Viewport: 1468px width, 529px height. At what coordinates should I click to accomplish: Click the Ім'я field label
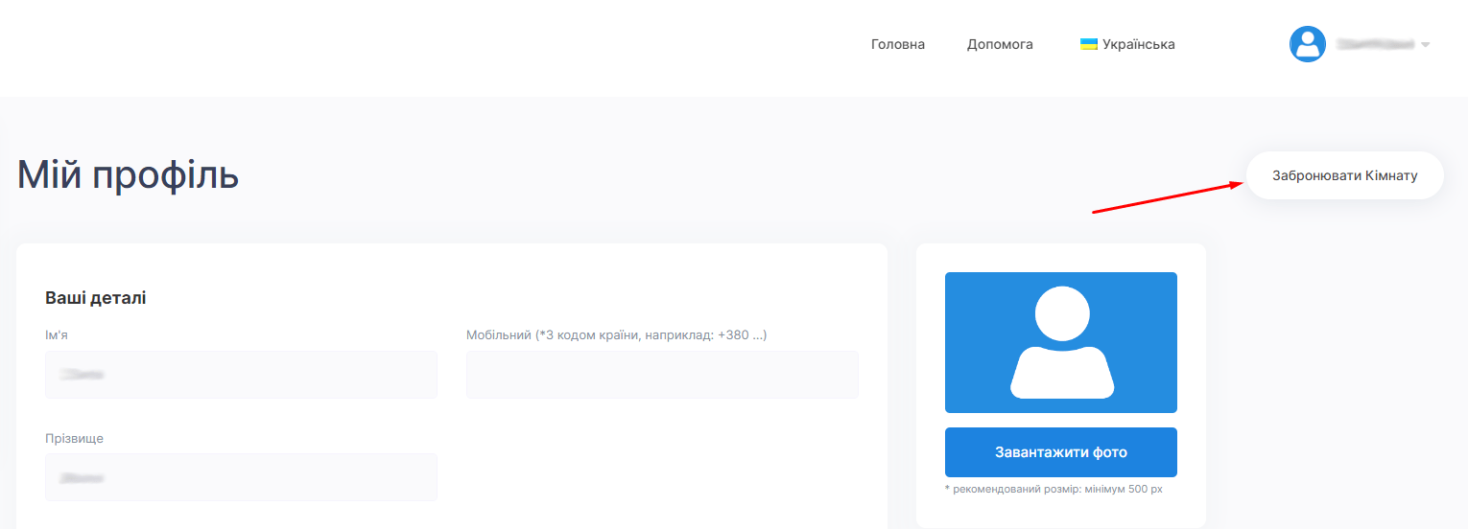click(57, 335)
